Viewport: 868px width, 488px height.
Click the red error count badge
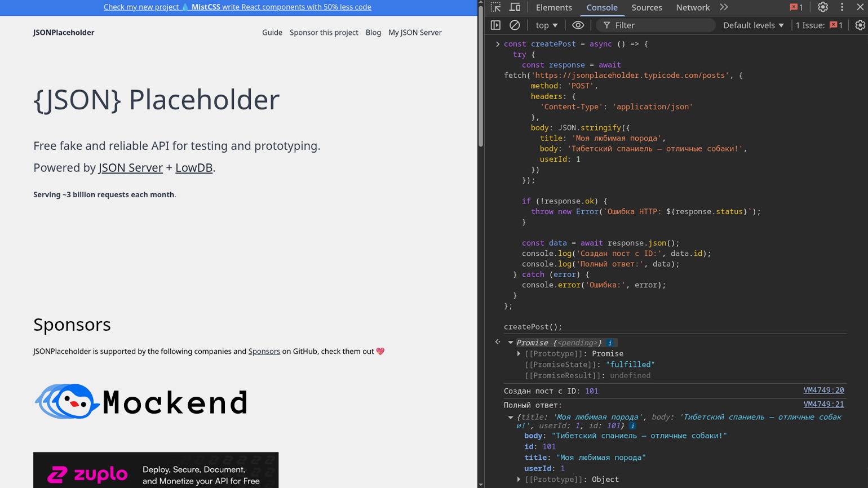(796, 7)
